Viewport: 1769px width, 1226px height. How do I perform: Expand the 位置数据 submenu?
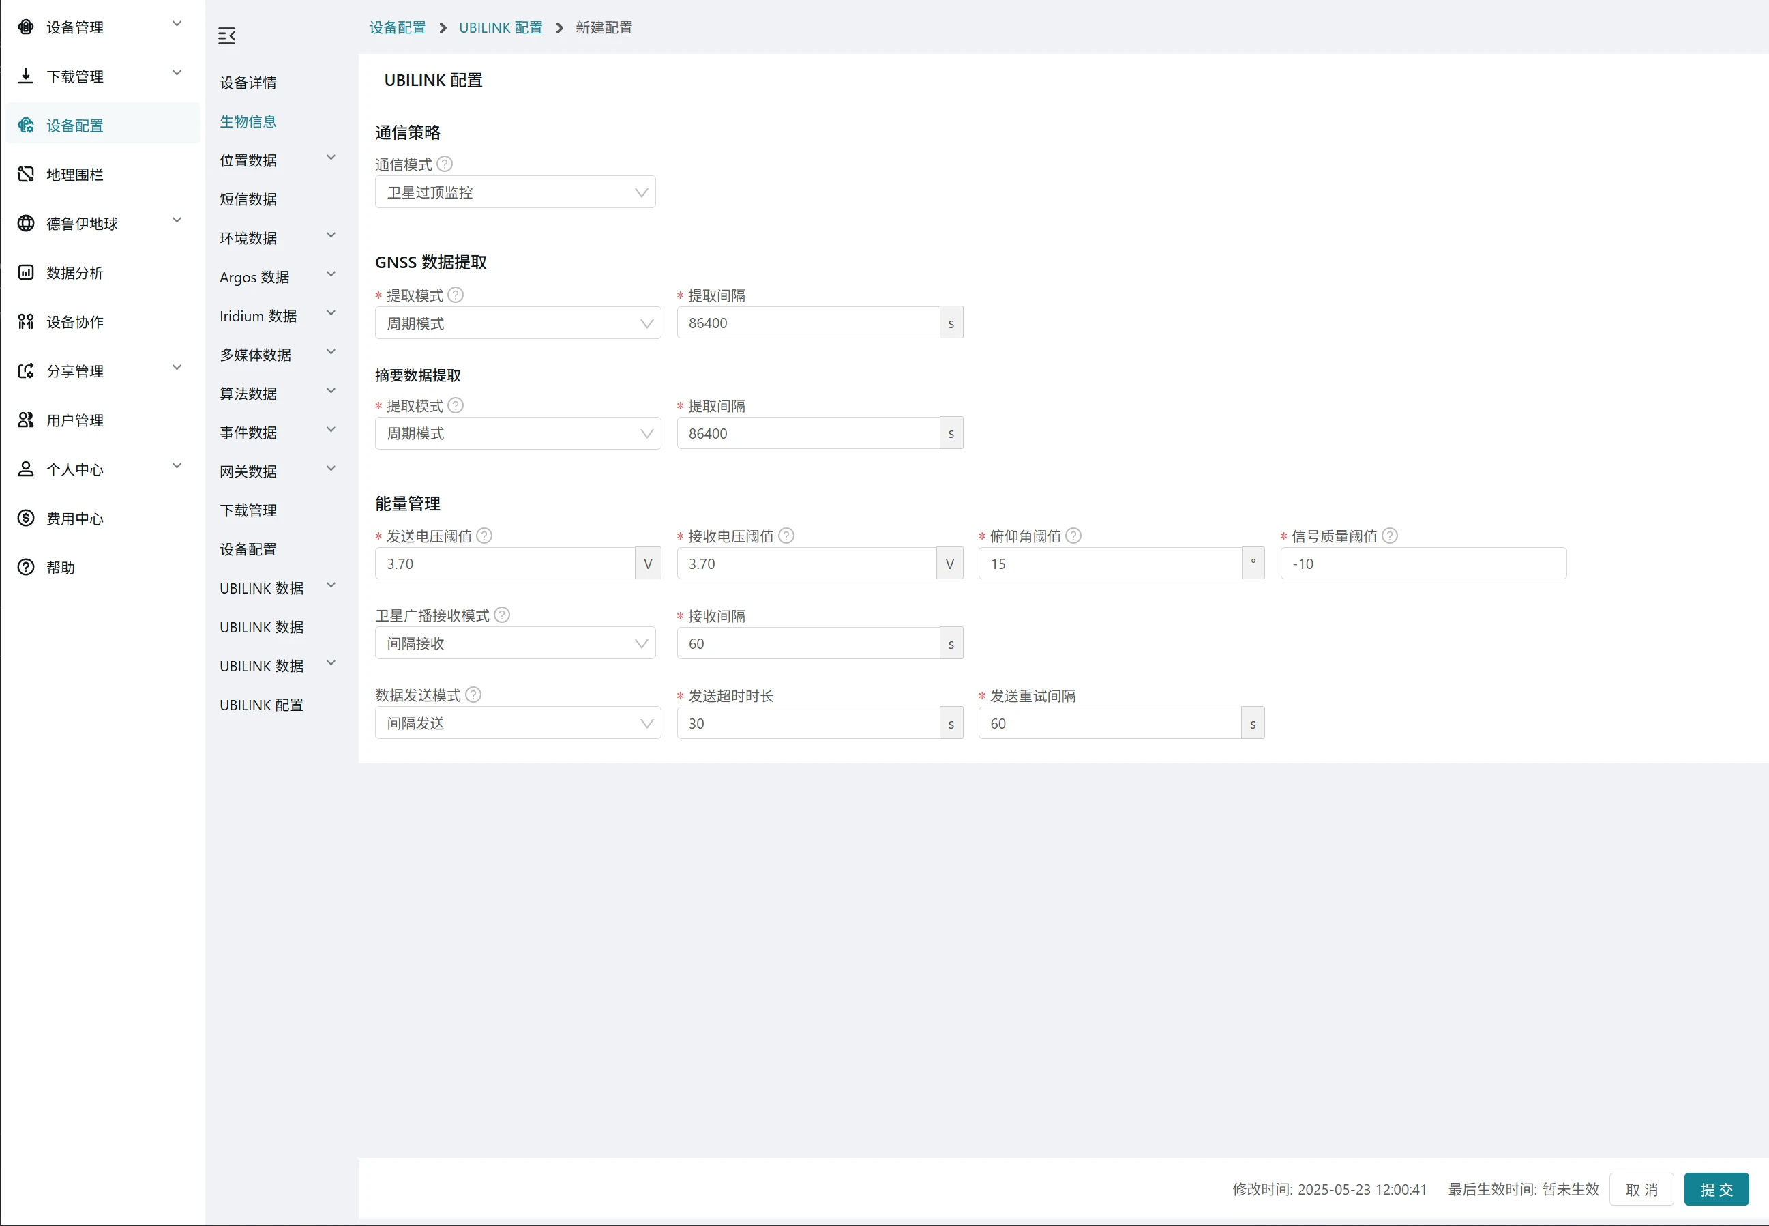coord(331,158)
